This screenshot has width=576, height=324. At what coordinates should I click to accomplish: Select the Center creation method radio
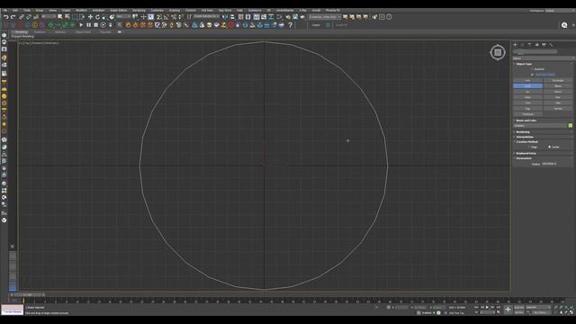pyautogui.click(x=550, y=147)
